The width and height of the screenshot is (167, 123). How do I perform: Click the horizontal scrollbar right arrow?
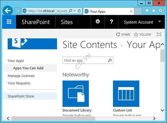(154, 118)
